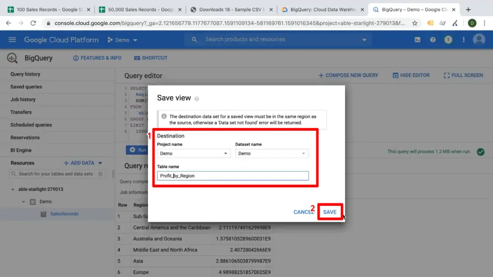Click the BigQuery magnifier logo
Viewport: 493px width, 277px height.
(x=12, y=58)
